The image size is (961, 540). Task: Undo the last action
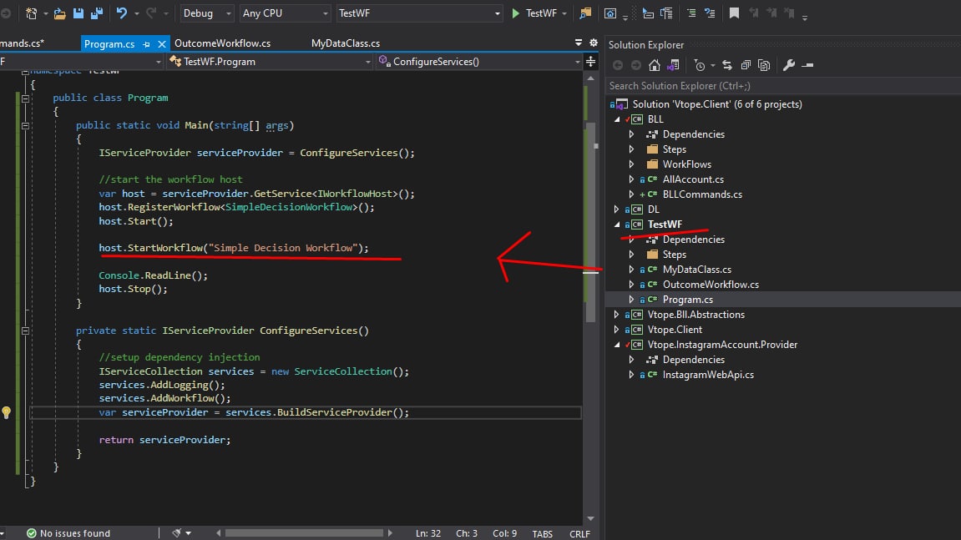pyautogui.click(x=121, y=13)
